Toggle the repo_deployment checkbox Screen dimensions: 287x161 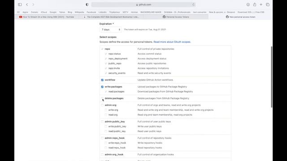coord(106,59)
